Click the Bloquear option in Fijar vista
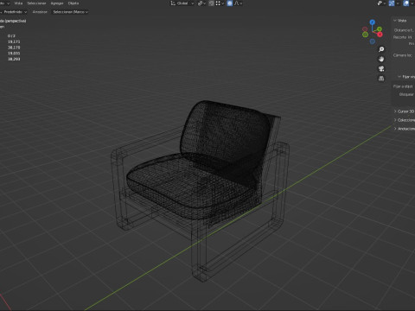This screenshot has width=415, height=311. tap(406, 94)
